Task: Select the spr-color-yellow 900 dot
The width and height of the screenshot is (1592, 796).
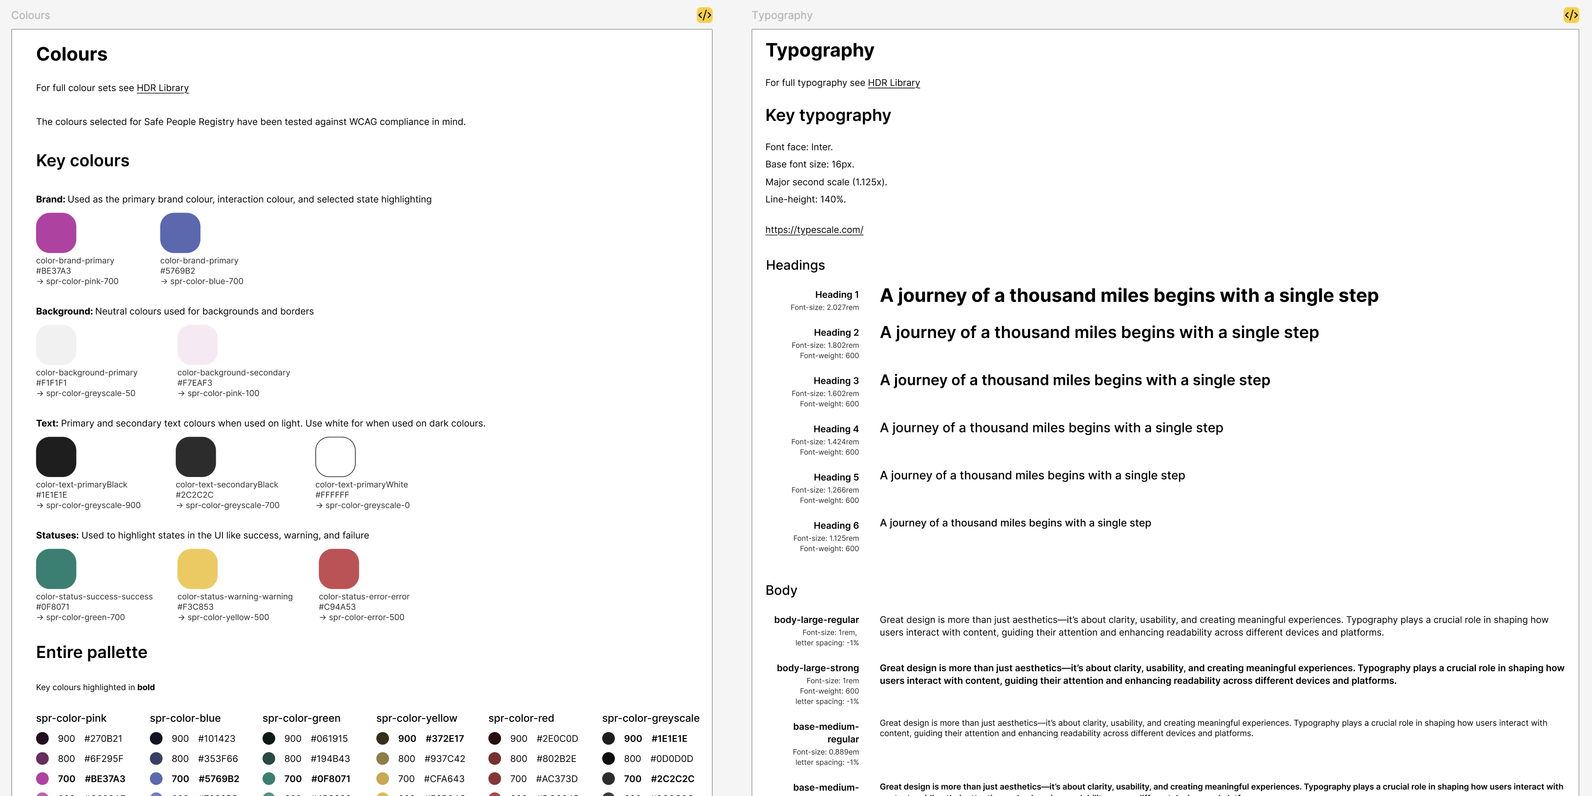Action: pyautogui.click(x=383, y=738)
